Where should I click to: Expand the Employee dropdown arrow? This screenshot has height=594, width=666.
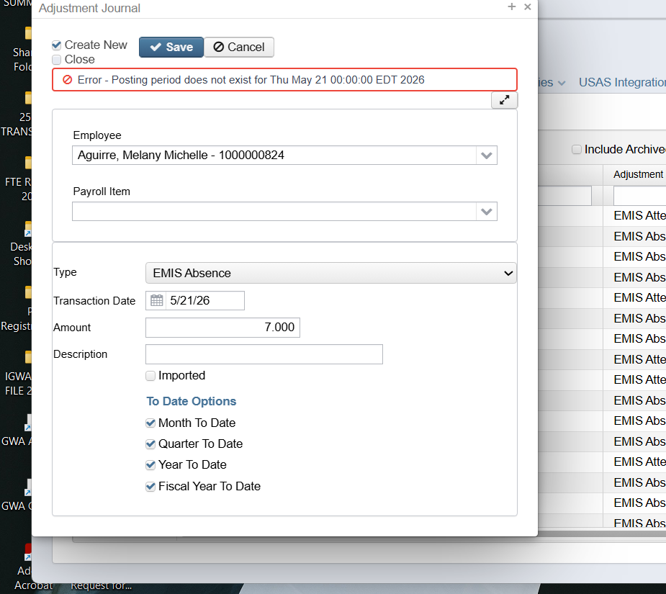coord(487,156)
